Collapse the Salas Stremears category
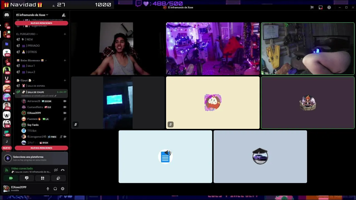Viewport: 356px width, 200px height. pyautogui.click(x=31, y=60)
